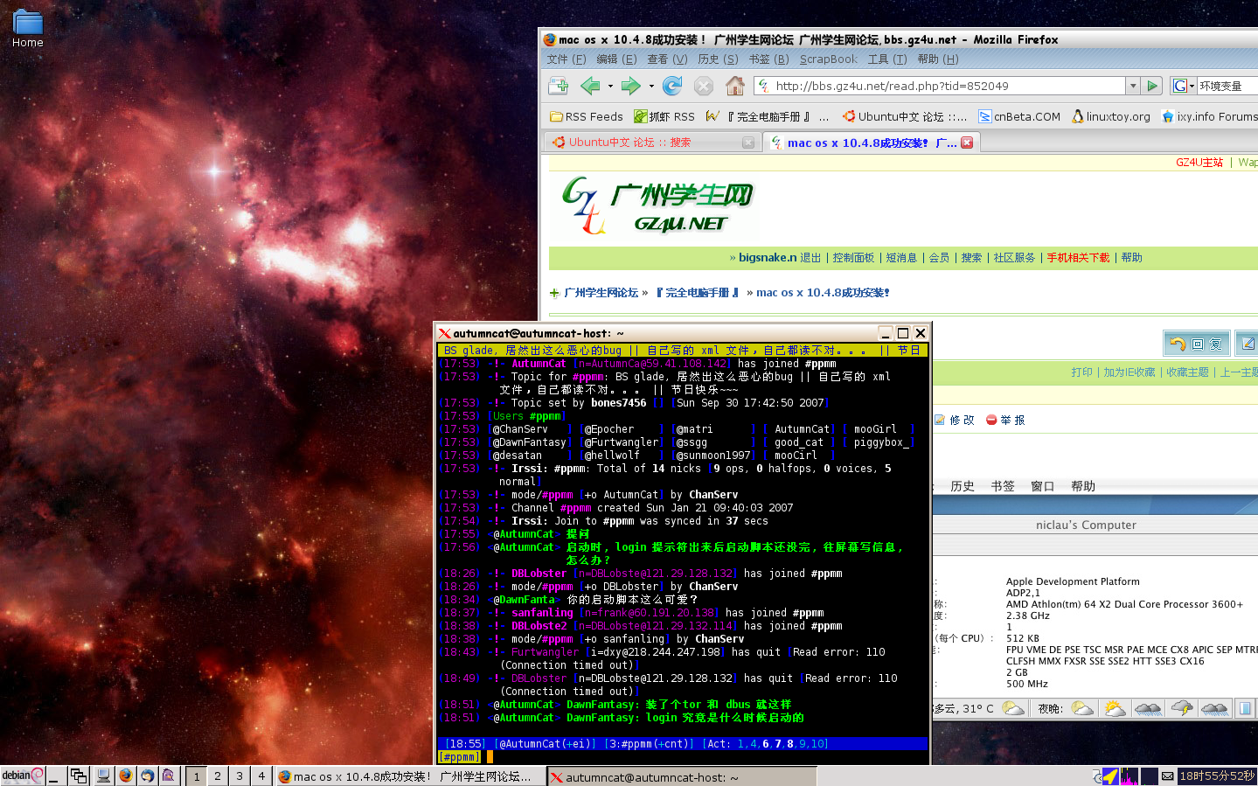1258x786 pixels.
Task: Open the Debian menu button in the panel
Action: pos(22,776)
